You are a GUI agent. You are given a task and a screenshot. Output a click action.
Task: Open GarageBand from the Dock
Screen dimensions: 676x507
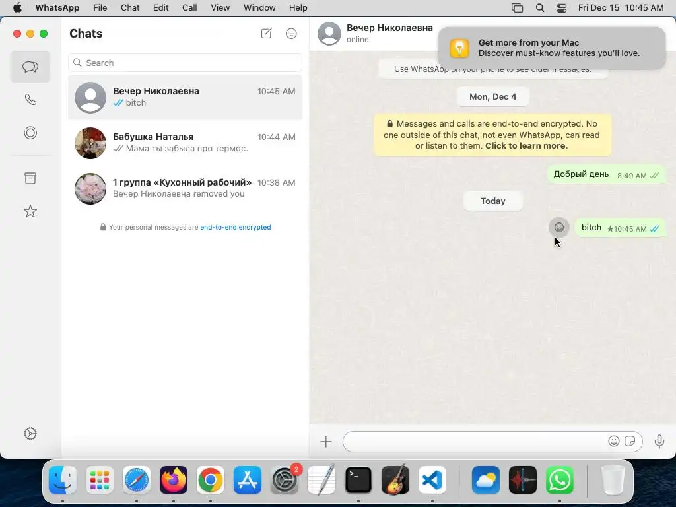(x=395, y=480)
